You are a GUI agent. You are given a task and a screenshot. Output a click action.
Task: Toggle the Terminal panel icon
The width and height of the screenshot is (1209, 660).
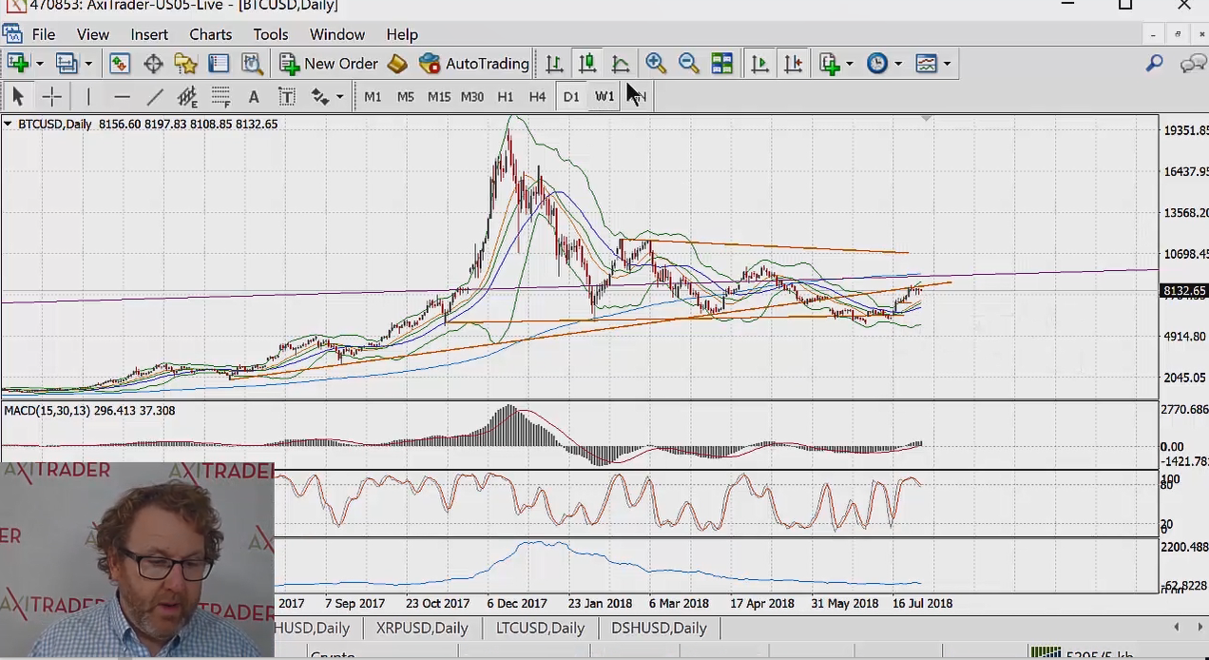(219, 64)
